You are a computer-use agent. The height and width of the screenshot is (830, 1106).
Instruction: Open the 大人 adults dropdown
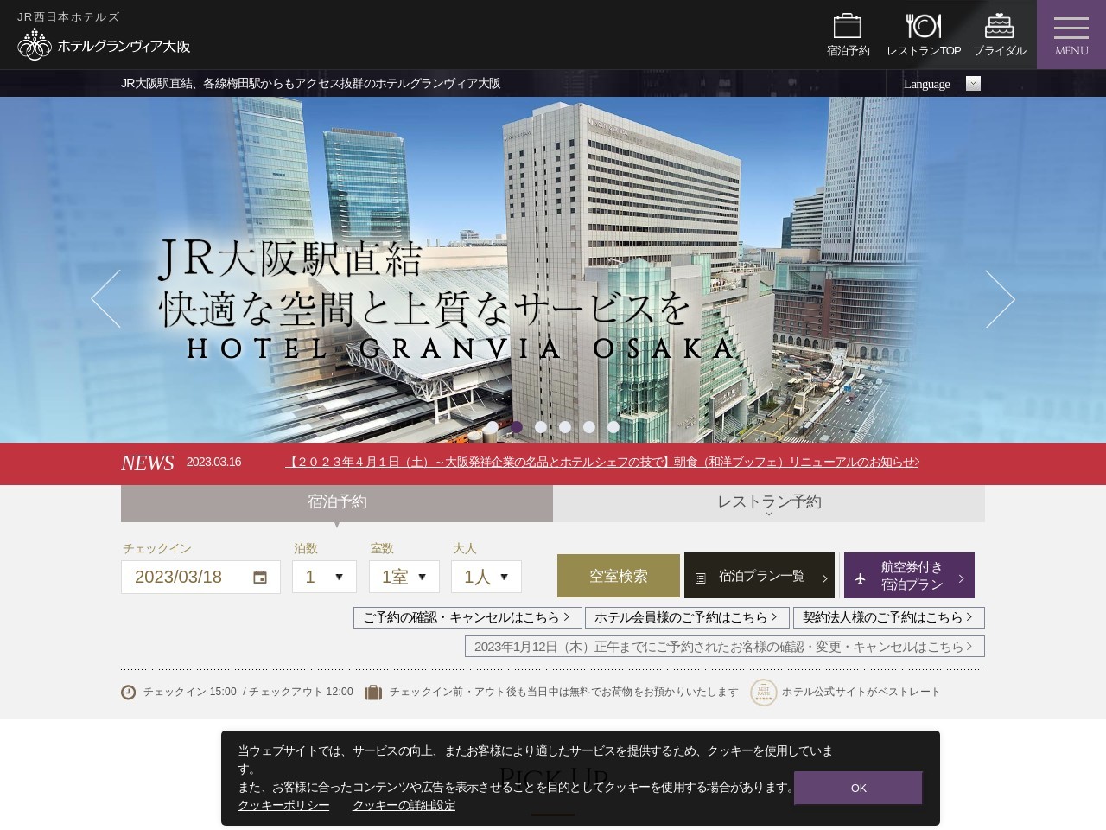[486, 577]
